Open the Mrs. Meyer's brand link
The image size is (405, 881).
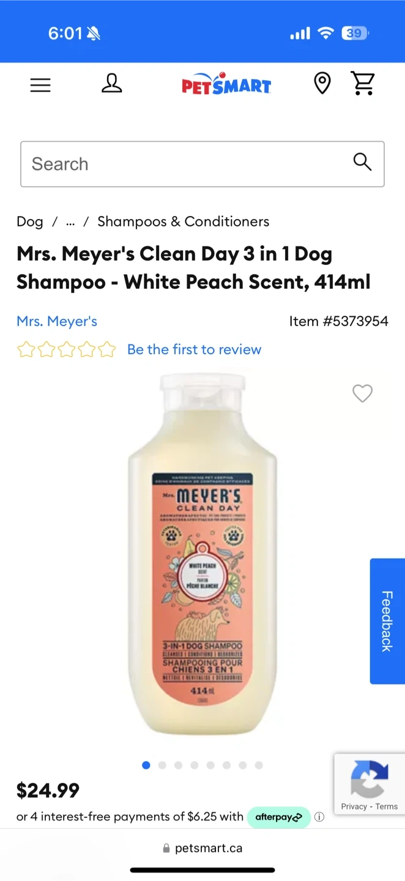(x=57, y=321)
